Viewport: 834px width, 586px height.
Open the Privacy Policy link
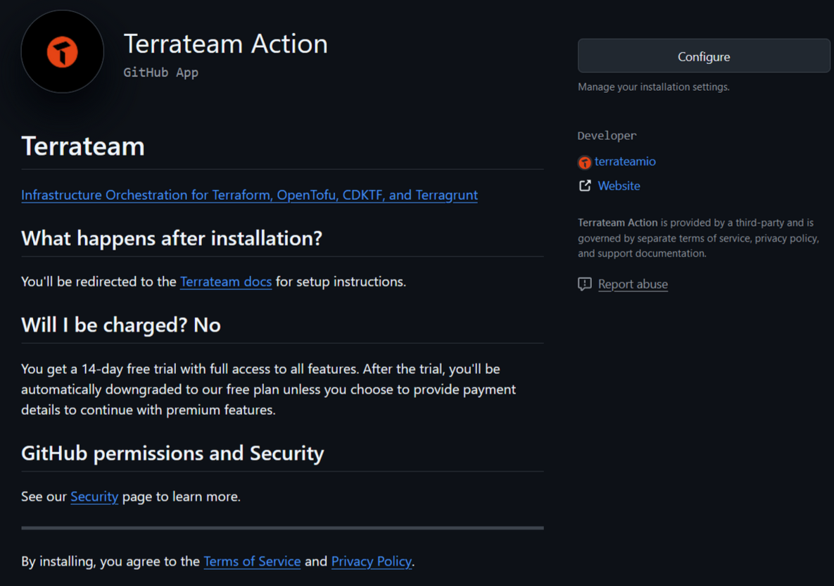(372, 561)
